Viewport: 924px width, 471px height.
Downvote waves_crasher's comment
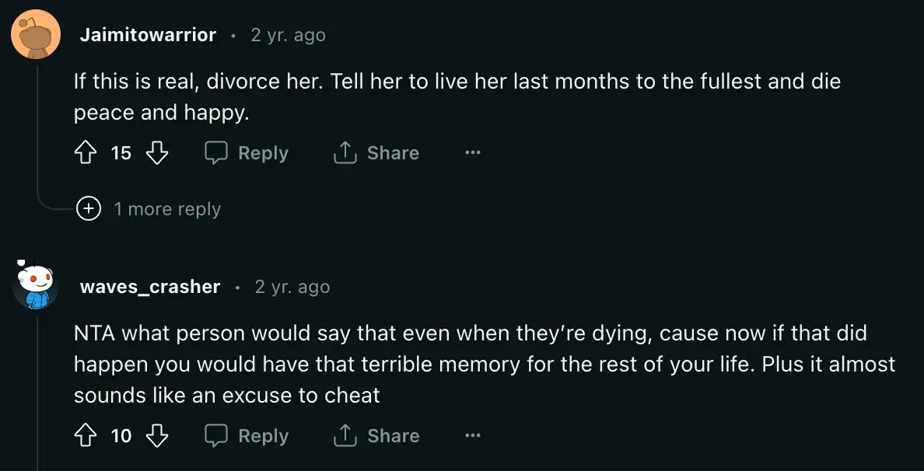(x=157, y=436)
